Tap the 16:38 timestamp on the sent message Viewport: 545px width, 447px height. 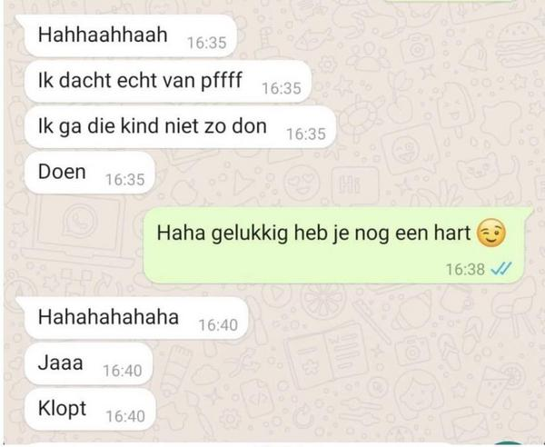[x=465, y=270]
